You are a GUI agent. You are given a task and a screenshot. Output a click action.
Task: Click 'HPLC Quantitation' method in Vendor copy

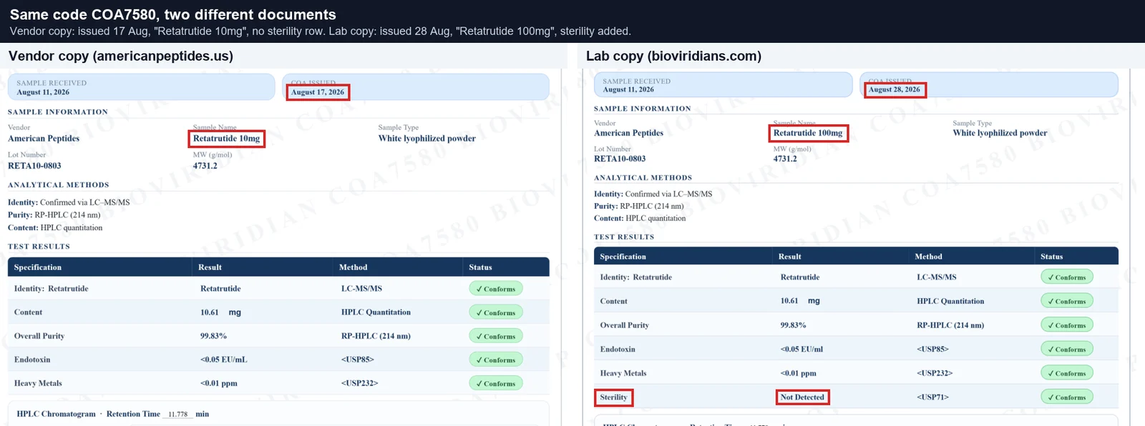376,312
